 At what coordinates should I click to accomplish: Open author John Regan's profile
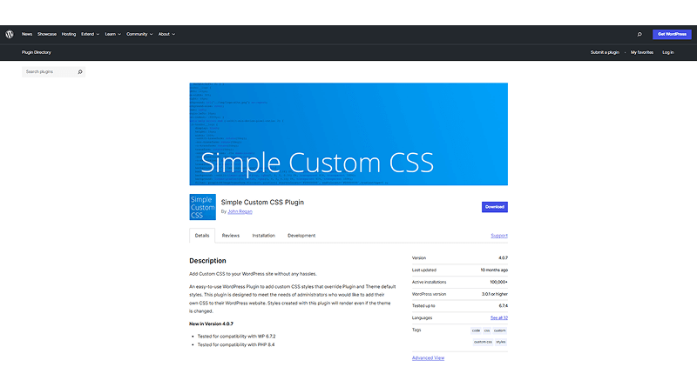pyautogui.click(x=240, y=211)
